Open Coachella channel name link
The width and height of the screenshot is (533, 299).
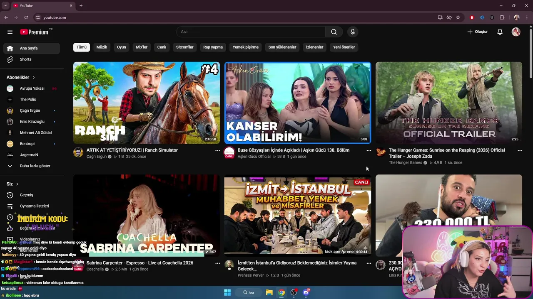point(95,269)
